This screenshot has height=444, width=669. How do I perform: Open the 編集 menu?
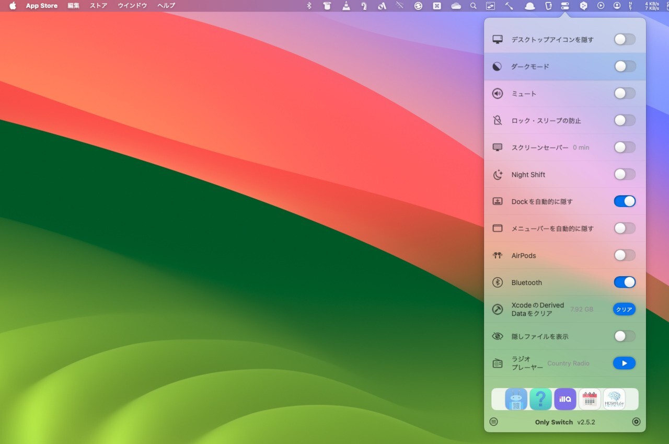click(x=74, y=6)
